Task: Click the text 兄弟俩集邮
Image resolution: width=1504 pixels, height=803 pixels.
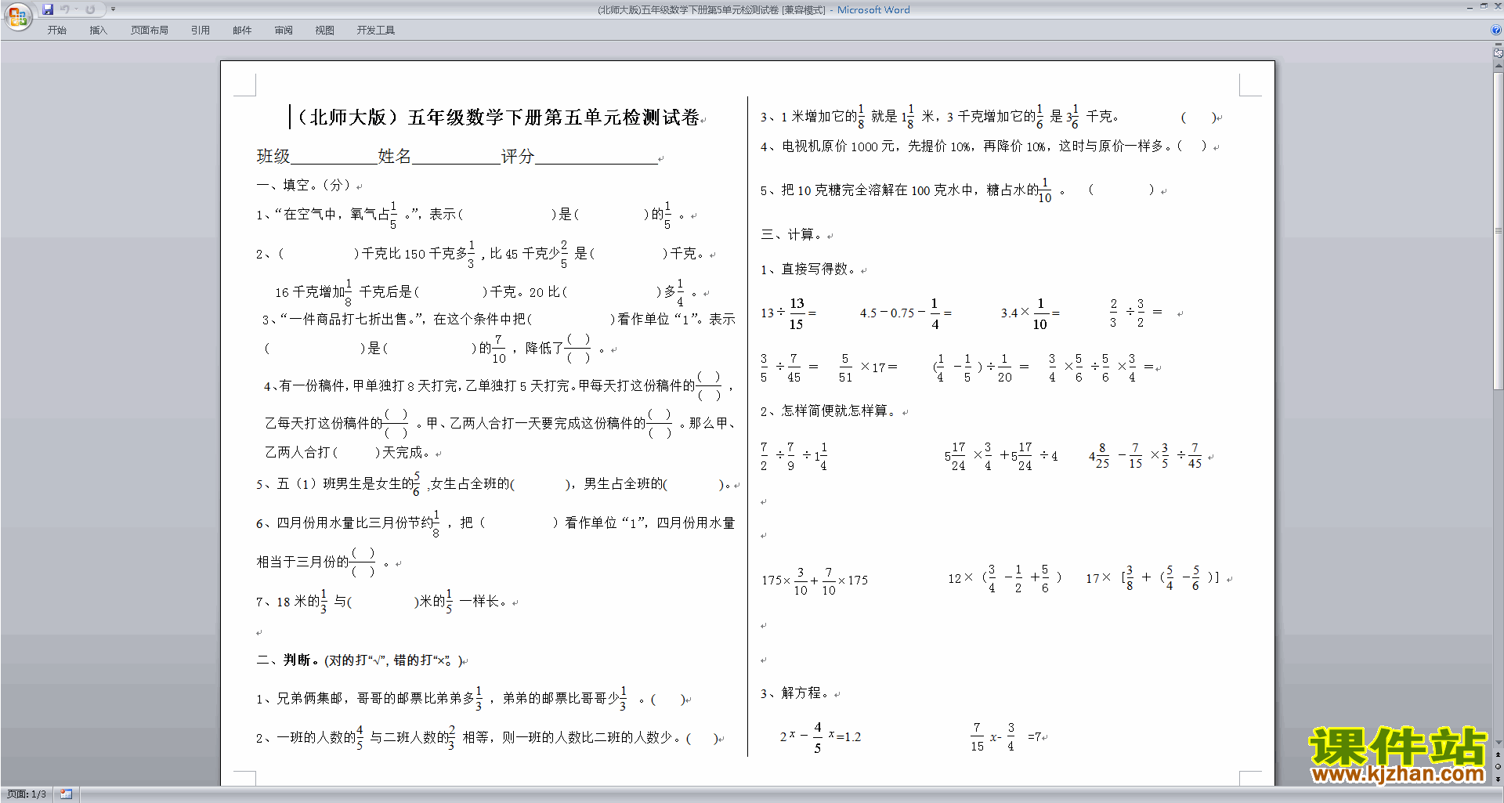Action: (x=310, y=699)
